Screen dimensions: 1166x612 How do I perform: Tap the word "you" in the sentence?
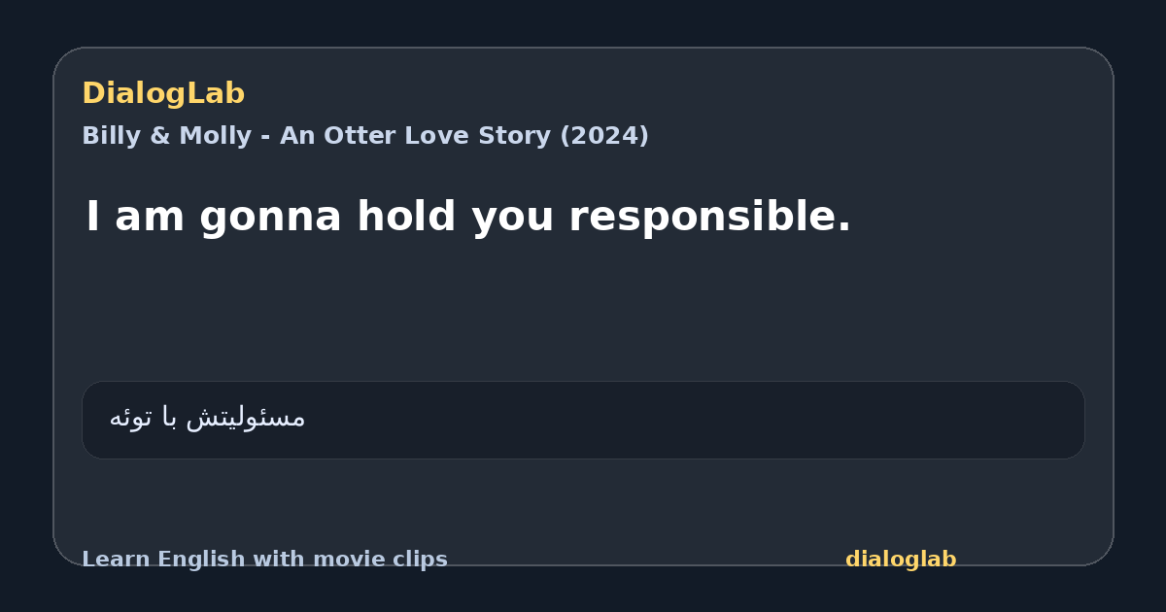point(512,220)
